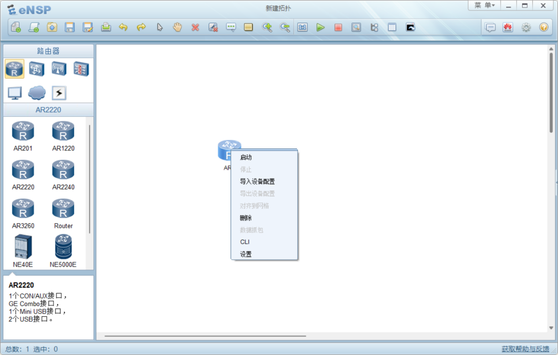Open an existing topology file icon
558x355 pixels.
click(x=52, y=27)
